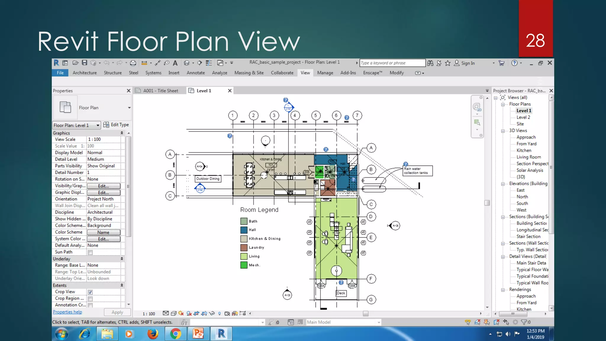Select the Measure Between Two References tool

click(x=144, y=63)
